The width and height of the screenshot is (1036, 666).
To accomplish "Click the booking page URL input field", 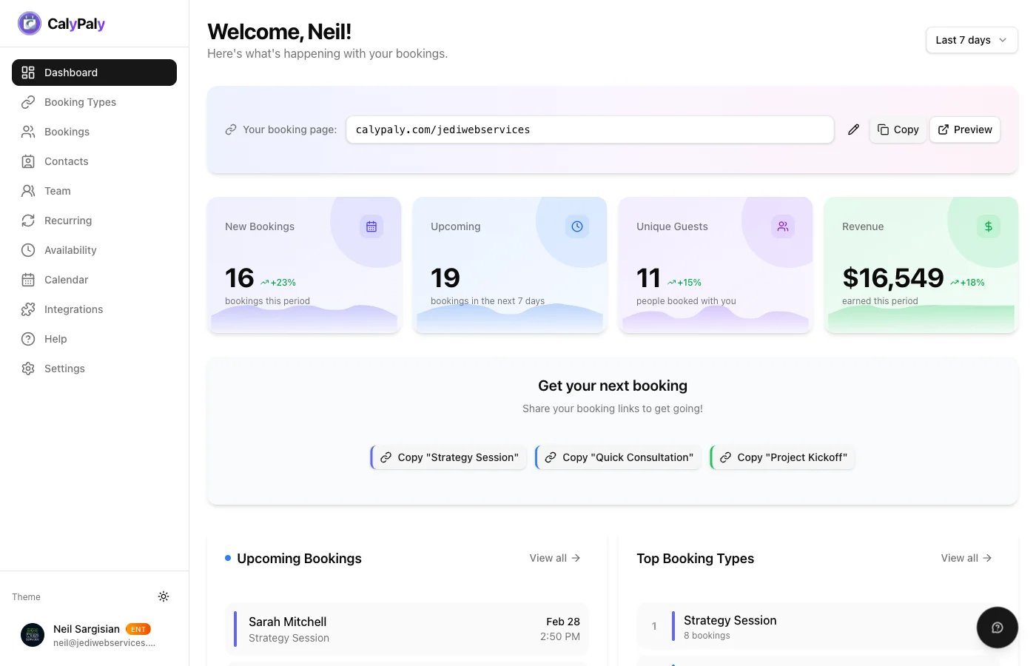I will click(x=590, y=129).
